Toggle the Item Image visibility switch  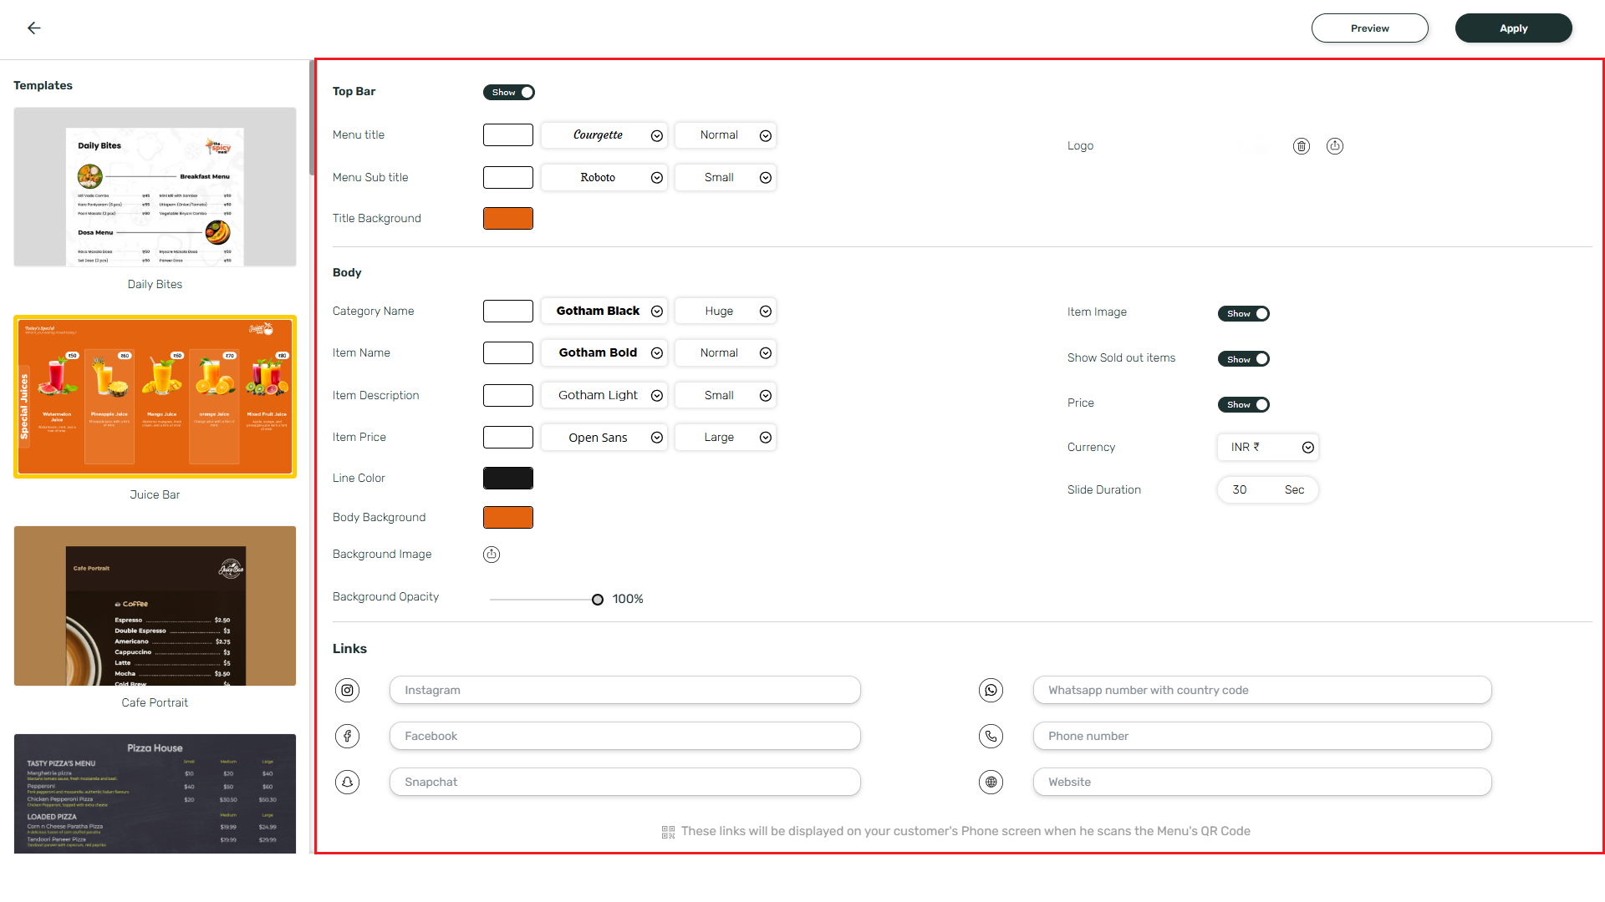pyautogui.click(x=1244, y=313)
